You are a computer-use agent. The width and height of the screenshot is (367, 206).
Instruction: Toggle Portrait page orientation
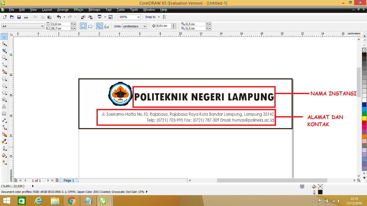click(x=83, y=26)
